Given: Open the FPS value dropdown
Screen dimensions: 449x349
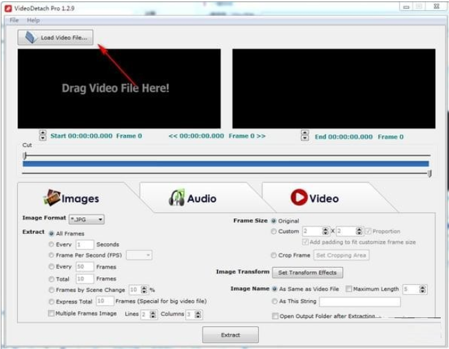Looking at the screenshot, I should (139, 255).
